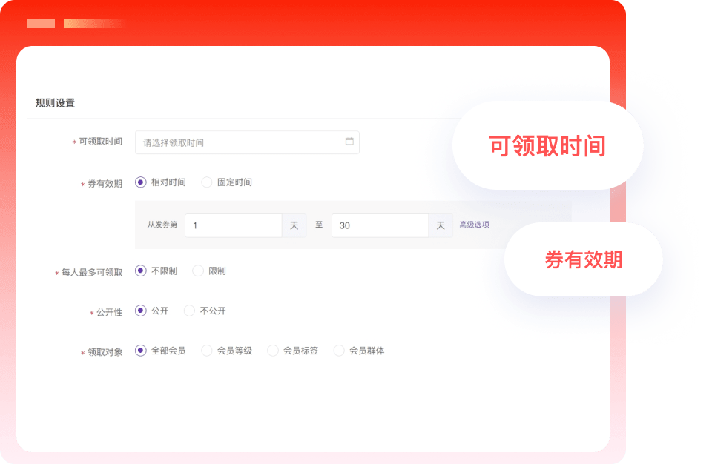
Task: Choose the 固定时间 validity option
Action: pyautogui.click(x=207, y=182)
